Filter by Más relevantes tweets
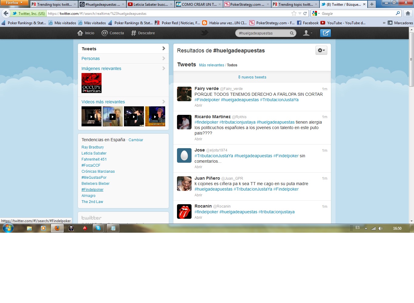The height and width of the screenshot is (303, 414). (x=212, y=65)
